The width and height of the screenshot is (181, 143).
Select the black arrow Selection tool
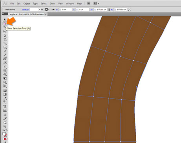point(5,20)
